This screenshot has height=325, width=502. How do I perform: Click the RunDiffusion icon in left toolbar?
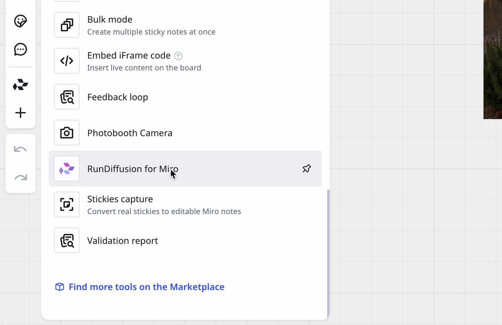(20, 84)
